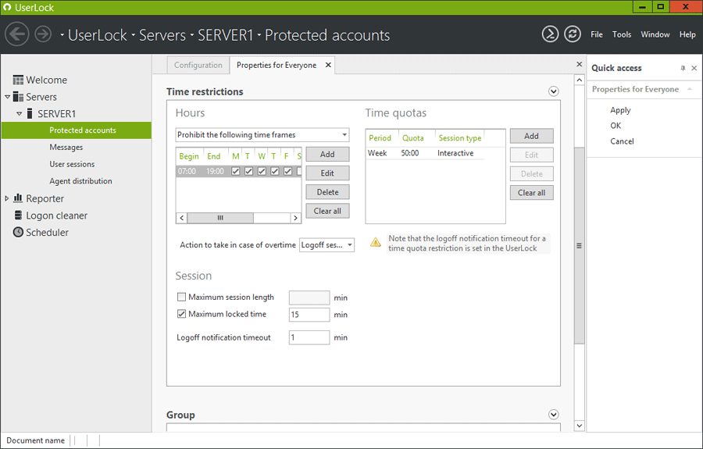Enable Maximum session length checkbox
703x449 pixels.
(x=181, y=297)
